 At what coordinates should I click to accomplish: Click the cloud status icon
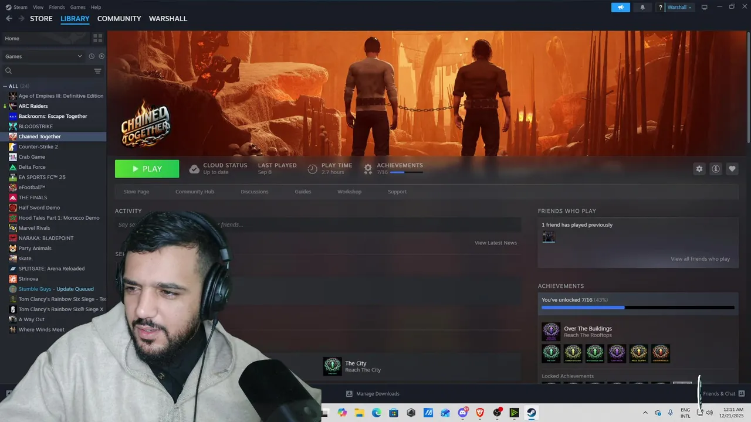(194, 169)
